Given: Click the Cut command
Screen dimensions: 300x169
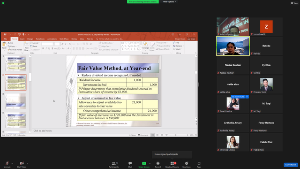Looking at the screenshot, I should click(10, 43).
